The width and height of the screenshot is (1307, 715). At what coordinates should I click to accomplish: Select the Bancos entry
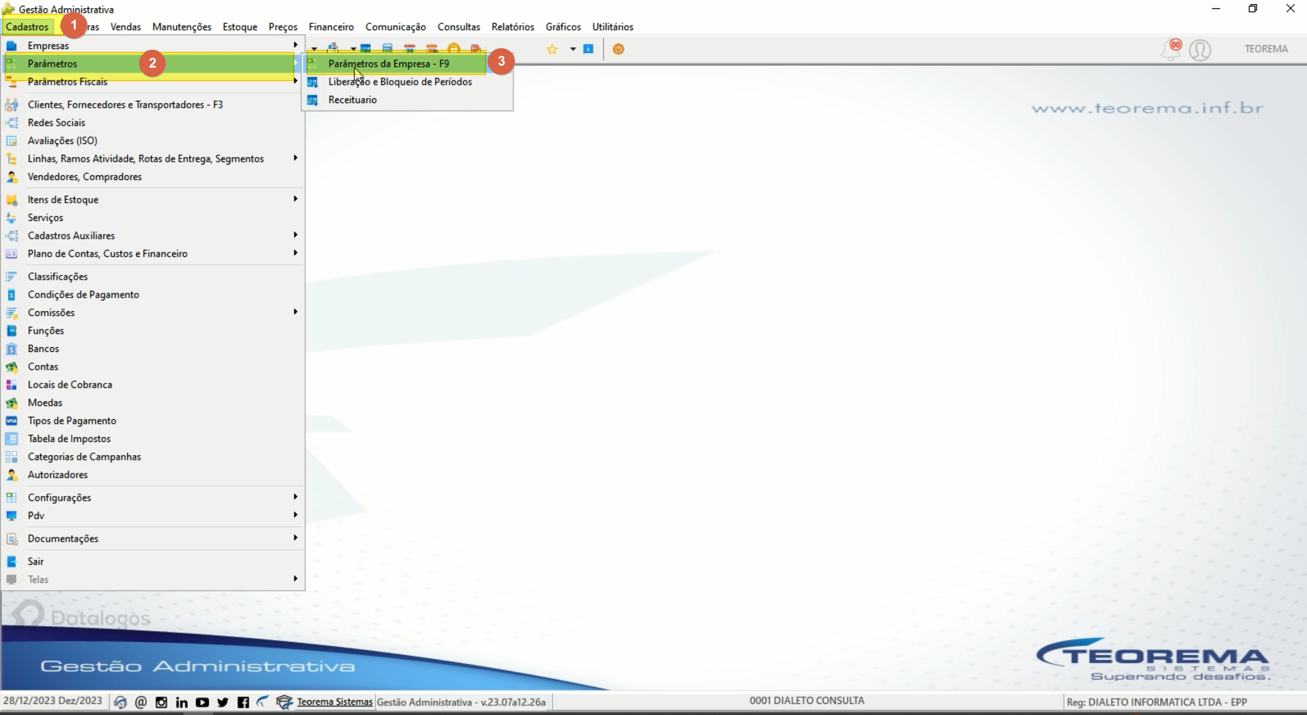click(153, 349)
